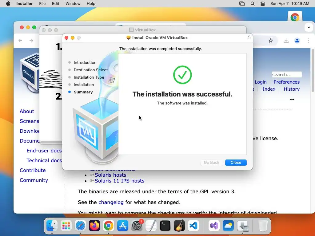Image resolution: width=315 pixels, height=236 pixels.
Task: Click the Solaris 11 IPS hosts link
Action: click(x=120, y=181)
